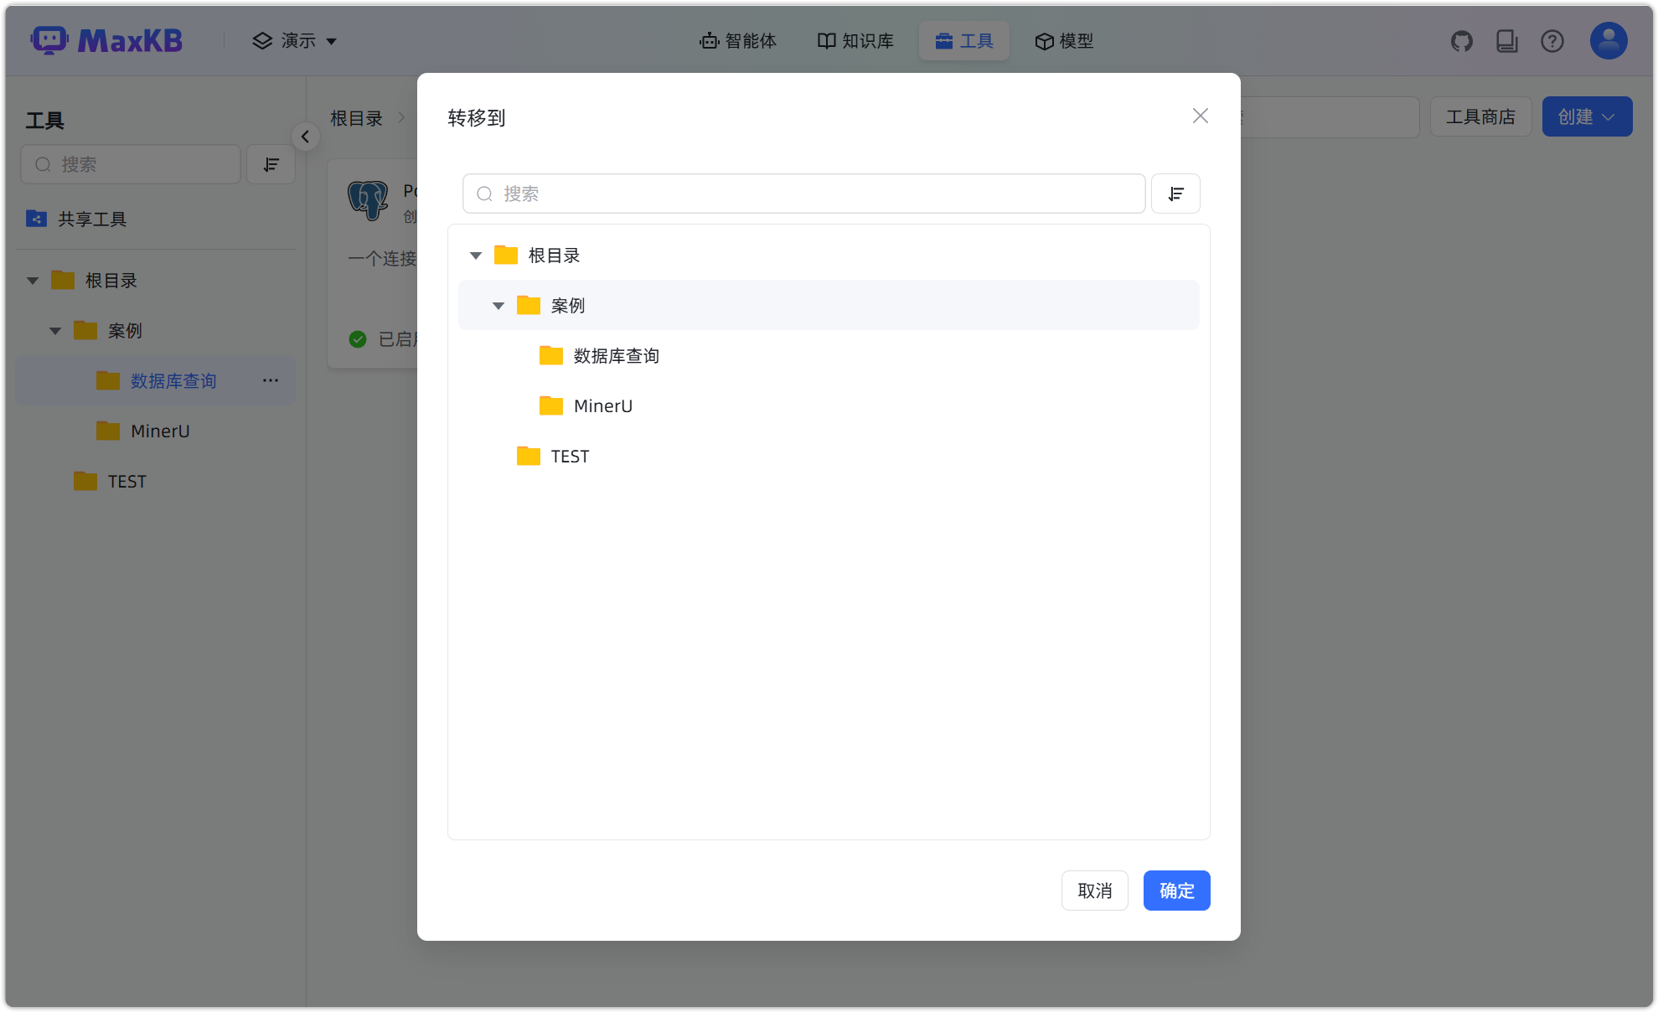Open the GitHub repository icon

click(x=1462, y=39)
